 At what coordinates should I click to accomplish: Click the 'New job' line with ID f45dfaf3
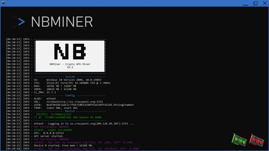(86, 149)
